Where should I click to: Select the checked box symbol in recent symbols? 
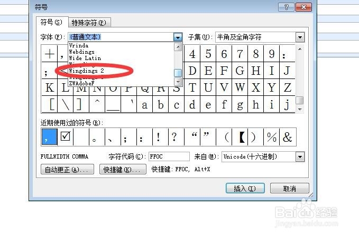66,137
